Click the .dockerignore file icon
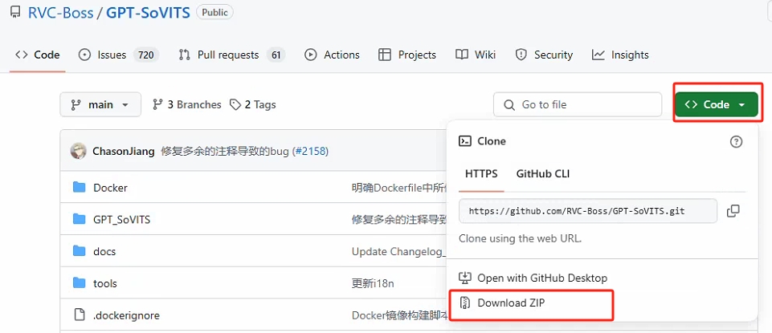 [80, 315]
